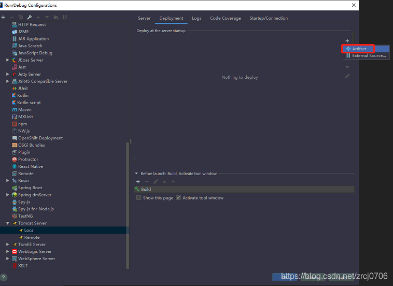
Task: Switch to the Deployment tab
Action: [171, 18]
